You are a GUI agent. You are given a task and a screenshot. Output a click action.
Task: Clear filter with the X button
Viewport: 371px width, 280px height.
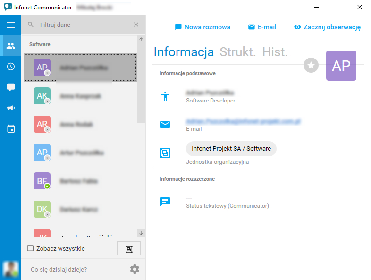tap(136, 25)
